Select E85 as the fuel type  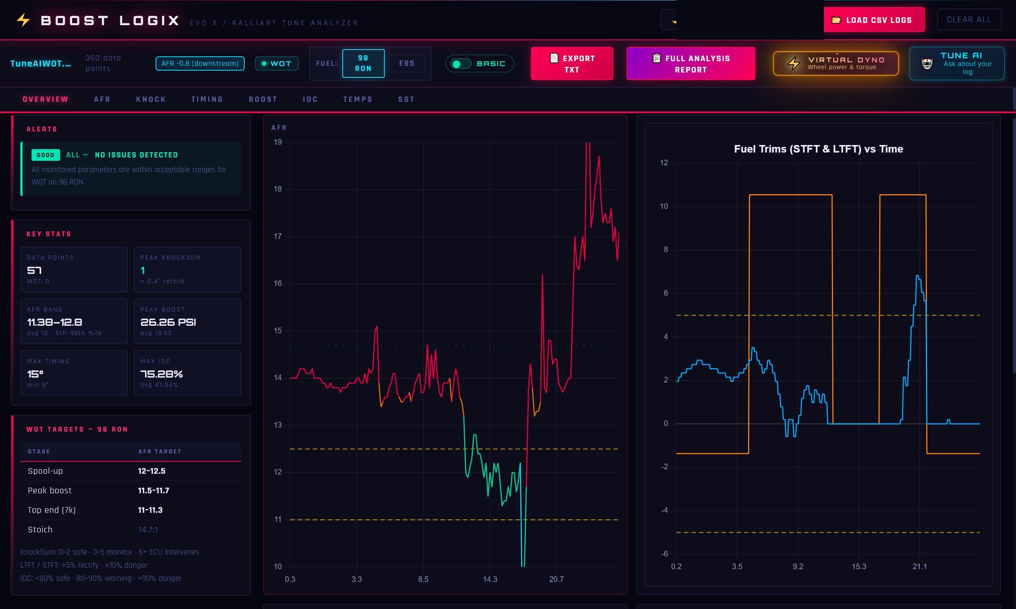tap(407, 63)
